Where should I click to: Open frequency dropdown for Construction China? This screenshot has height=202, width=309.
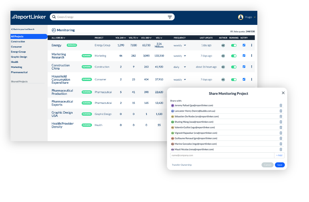pyautogui.click(x=180, y=67)
